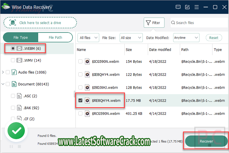Click the Audio files music note icon
The width and height of the screenshot is (229, 153).
14,72
